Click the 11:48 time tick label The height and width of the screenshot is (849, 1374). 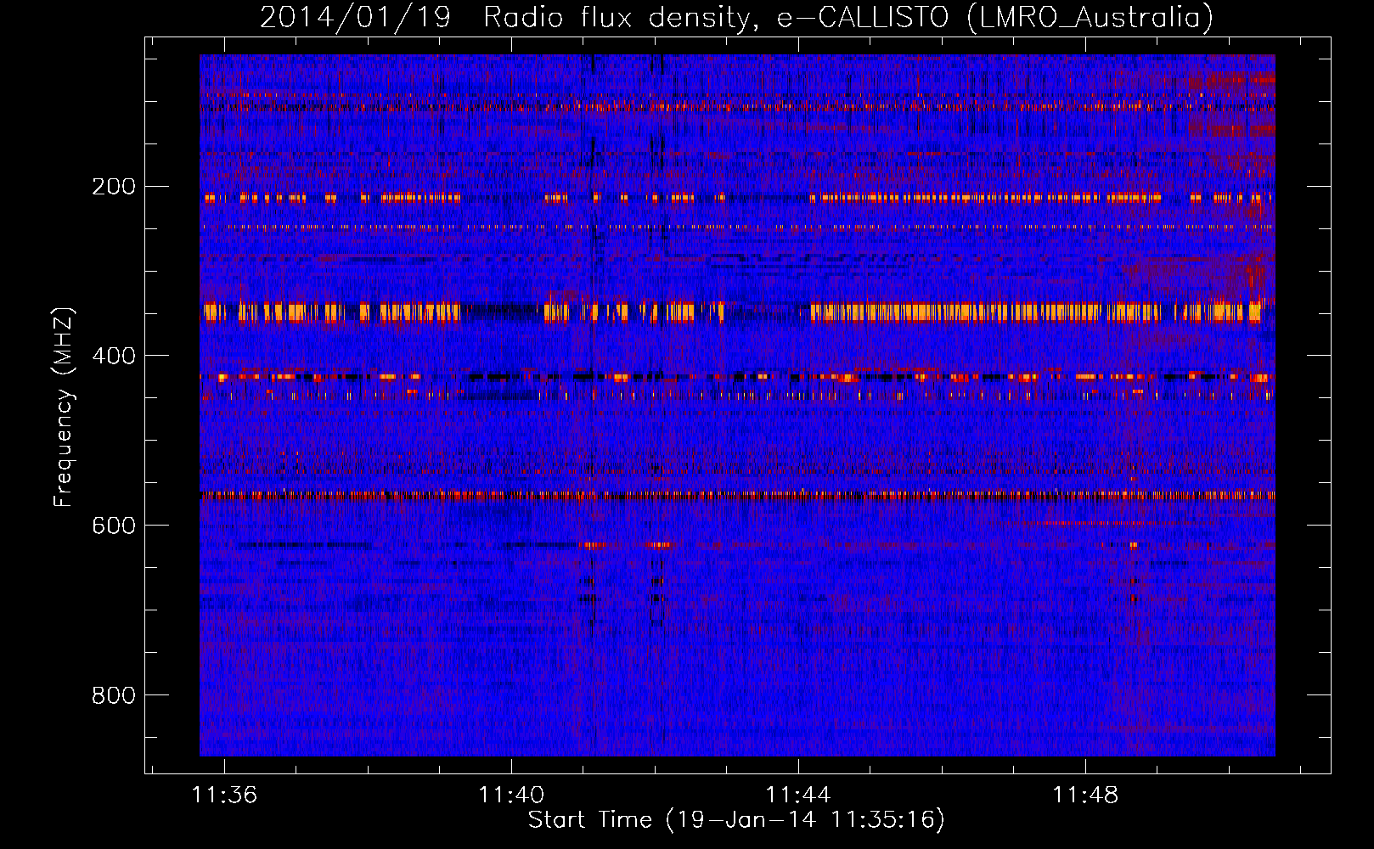point(1085,796)
